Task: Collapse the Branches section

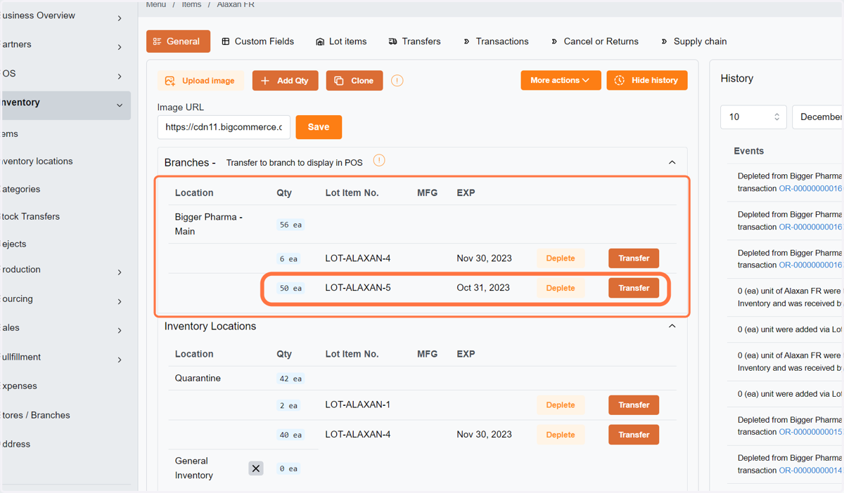Action: coord(672,162)
